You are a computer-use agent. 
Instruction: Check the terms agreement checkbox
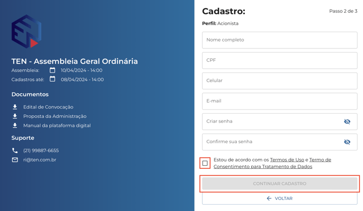205,163
